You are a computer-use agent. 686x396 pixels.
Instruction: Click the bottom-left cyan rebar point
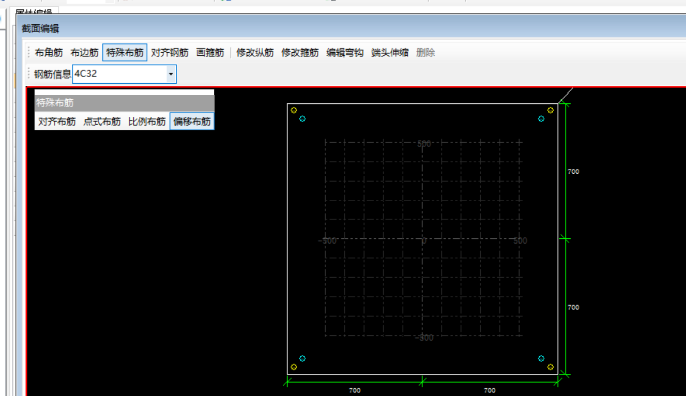(302, 358)
